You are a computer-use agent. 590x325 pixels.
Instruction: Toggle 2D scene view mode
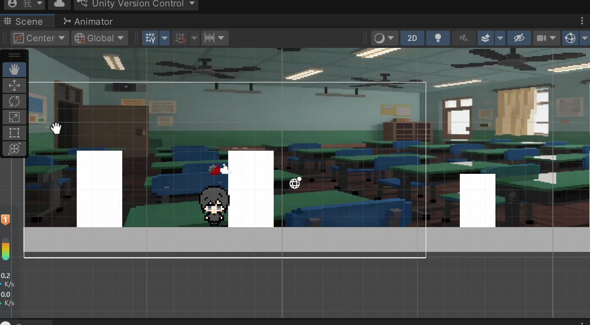(412, 38)
